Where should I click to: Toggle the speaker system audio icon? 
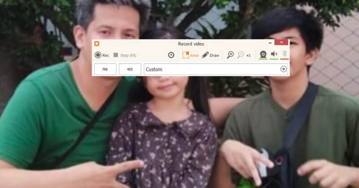pyautogui.click(x=274, y=54)
